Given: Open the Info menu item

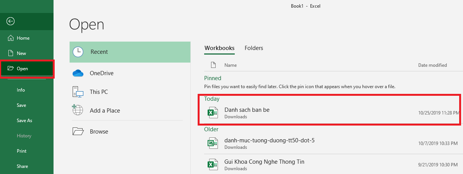Looking at the screenshot, I should tap(21, 90).
